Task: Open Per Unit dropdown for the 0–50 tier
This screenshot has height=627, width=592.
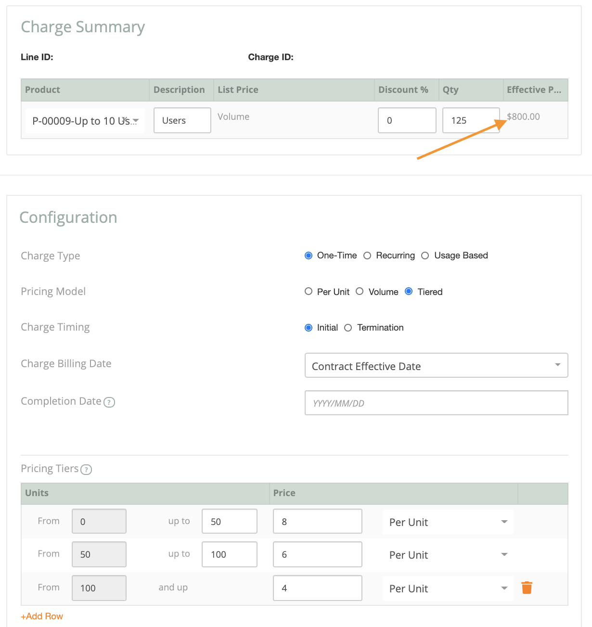Action: click(448, 522)
